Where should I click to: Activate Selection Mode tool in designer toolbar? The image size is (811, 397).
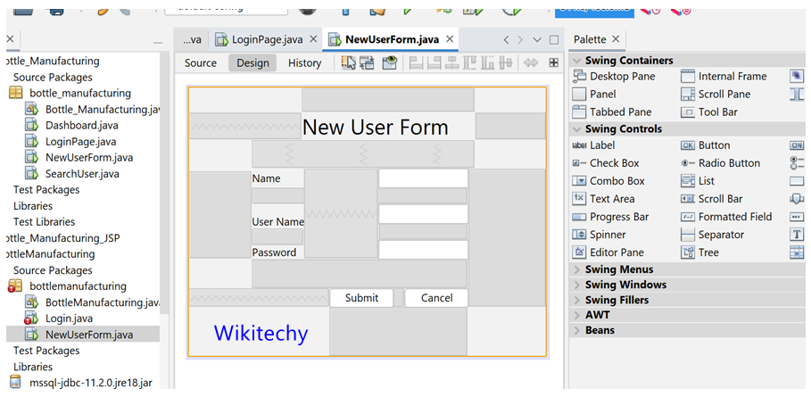tap(349, 63)
